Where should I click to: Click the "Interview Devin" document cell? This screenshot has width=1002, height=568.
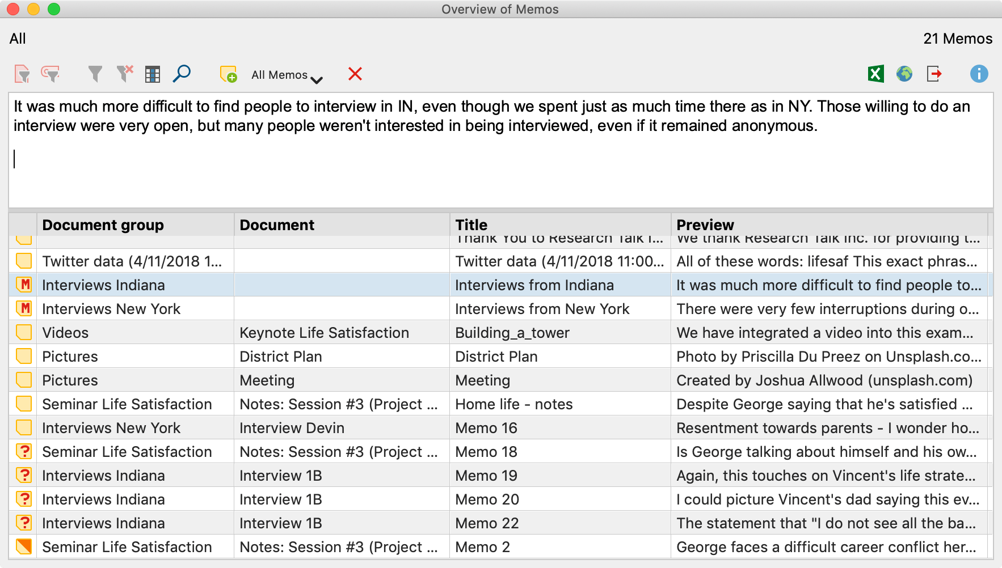342,428
